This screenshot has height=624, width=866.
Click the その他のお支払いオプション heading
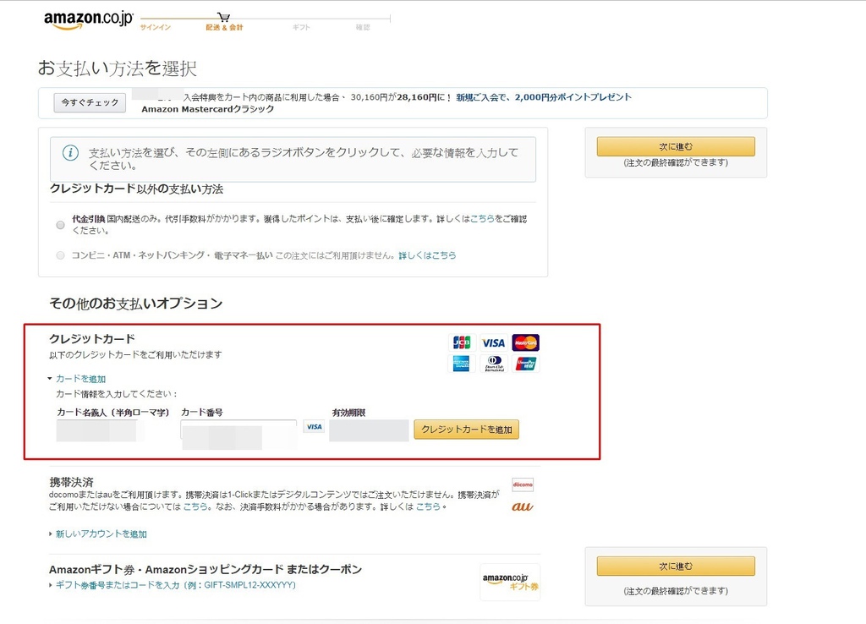[x=136, y=304]
